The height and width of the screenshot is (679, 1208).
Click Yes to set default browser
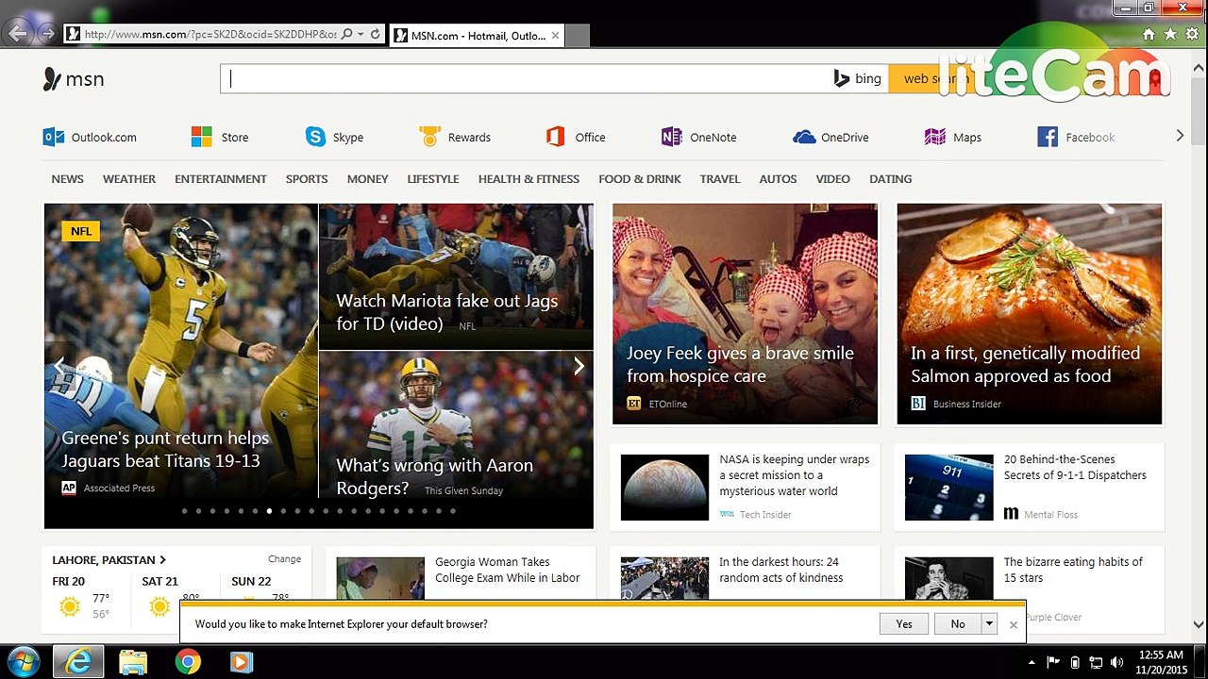904,624
